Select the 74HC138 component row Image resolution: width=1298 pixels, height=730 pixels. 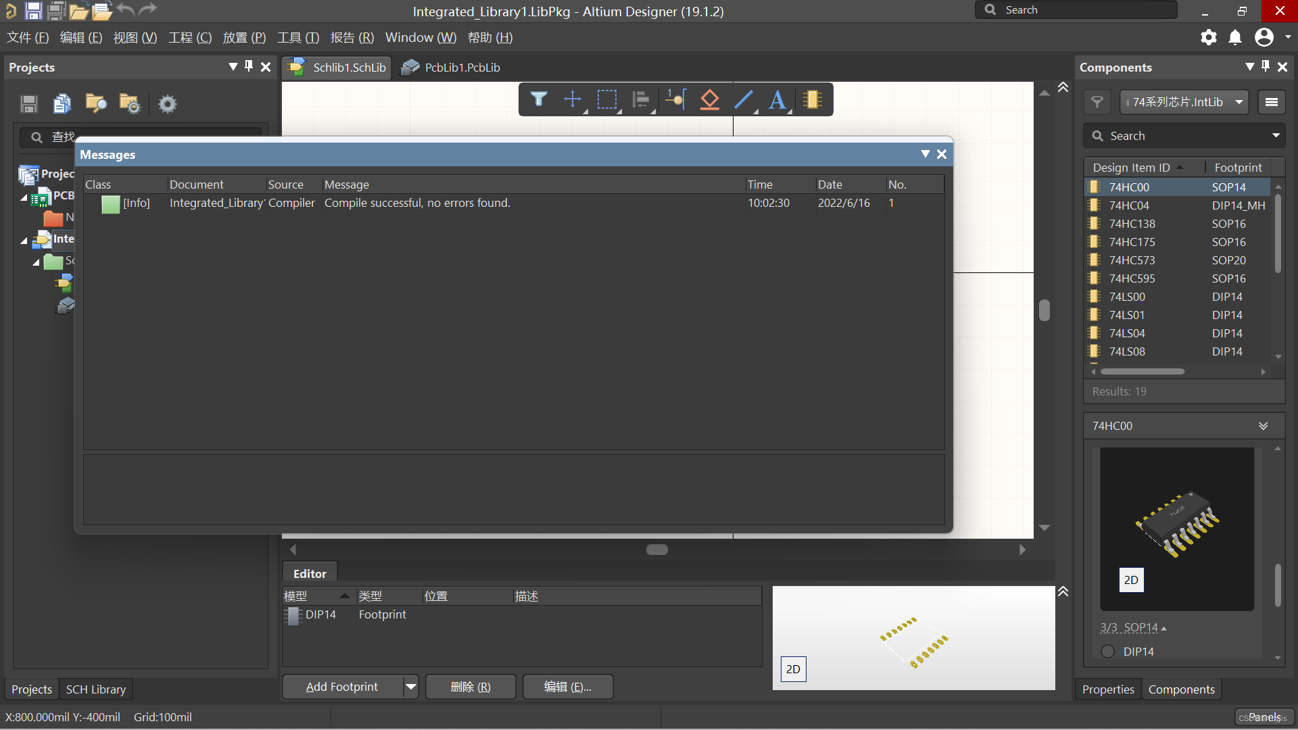(1132, 224)
